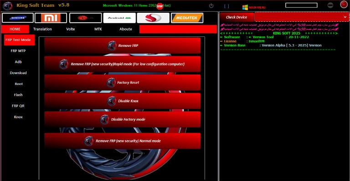
Task: Click the power icon in title bar
Action: 211,6
